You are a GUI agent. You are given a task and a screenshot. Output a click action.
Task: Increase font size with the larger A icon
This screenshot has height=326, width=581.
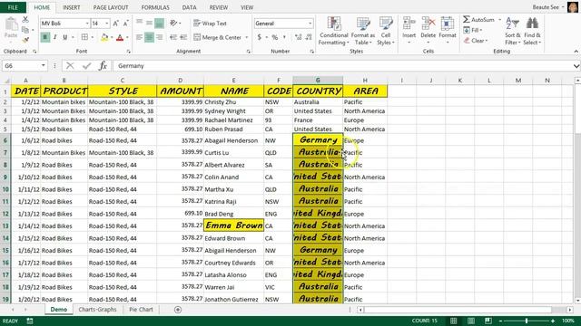pos(115,24)
